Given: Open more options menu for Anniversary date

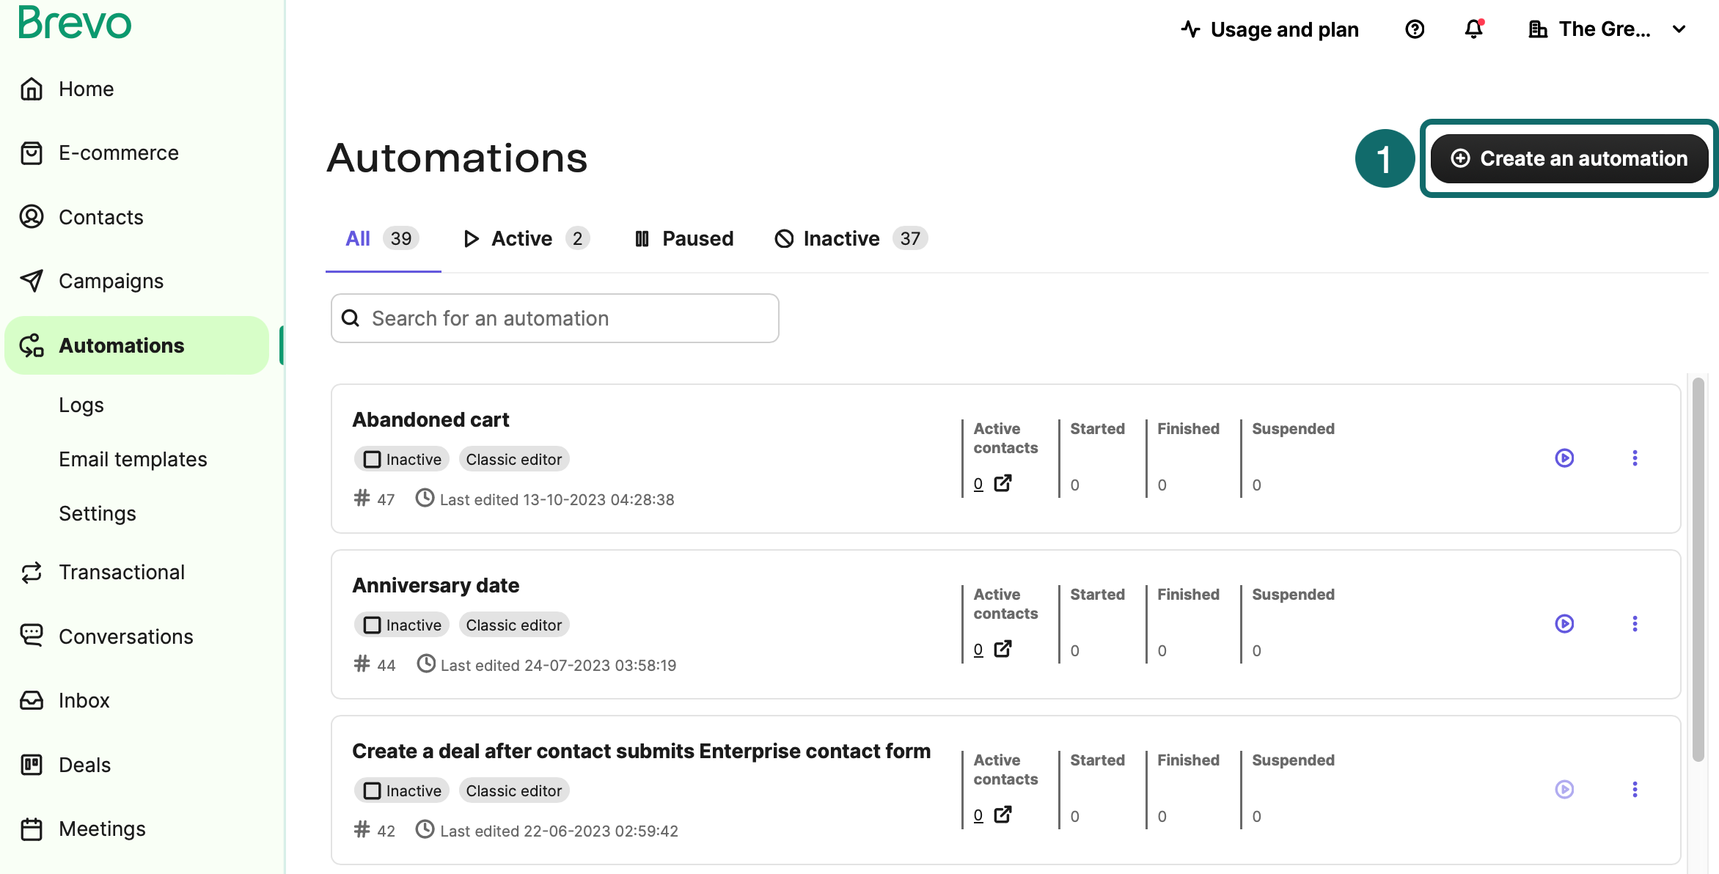Looking at the screenshot, I should tap(1635, 624).
